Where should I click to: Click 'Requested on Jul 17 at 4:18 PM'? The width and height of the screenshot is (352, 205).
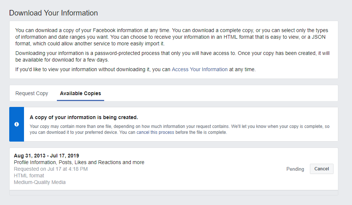(51, 169)
